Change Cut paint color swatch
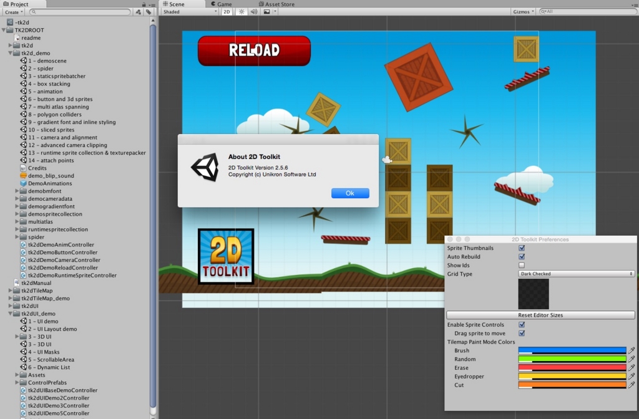This screenshot has width=639, height=419. [x=572, y=385]
